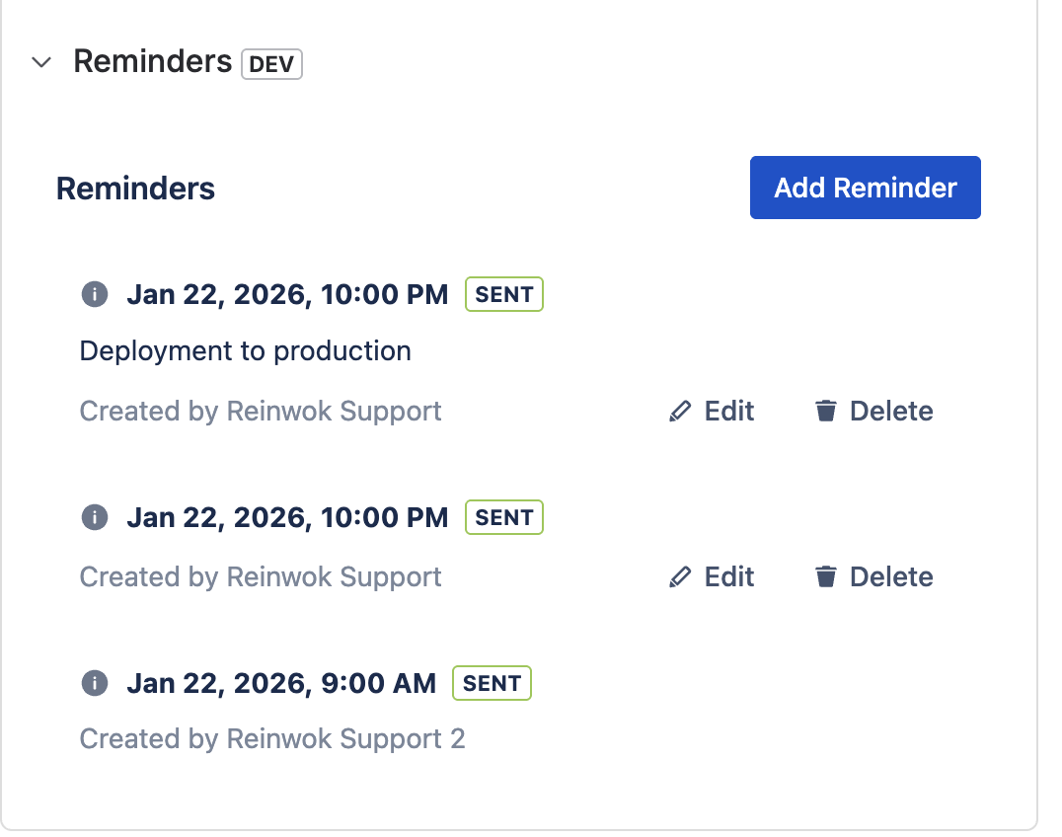This screenshot has height=837, width=1062.
Task: Click SENT badge on the untitled 10:00 PM reminder
Action: coord(504,517)
